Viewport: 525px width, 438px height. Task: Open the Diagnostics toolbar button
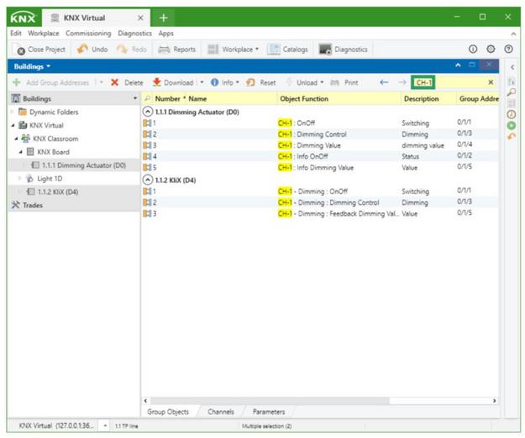[325, 50]
